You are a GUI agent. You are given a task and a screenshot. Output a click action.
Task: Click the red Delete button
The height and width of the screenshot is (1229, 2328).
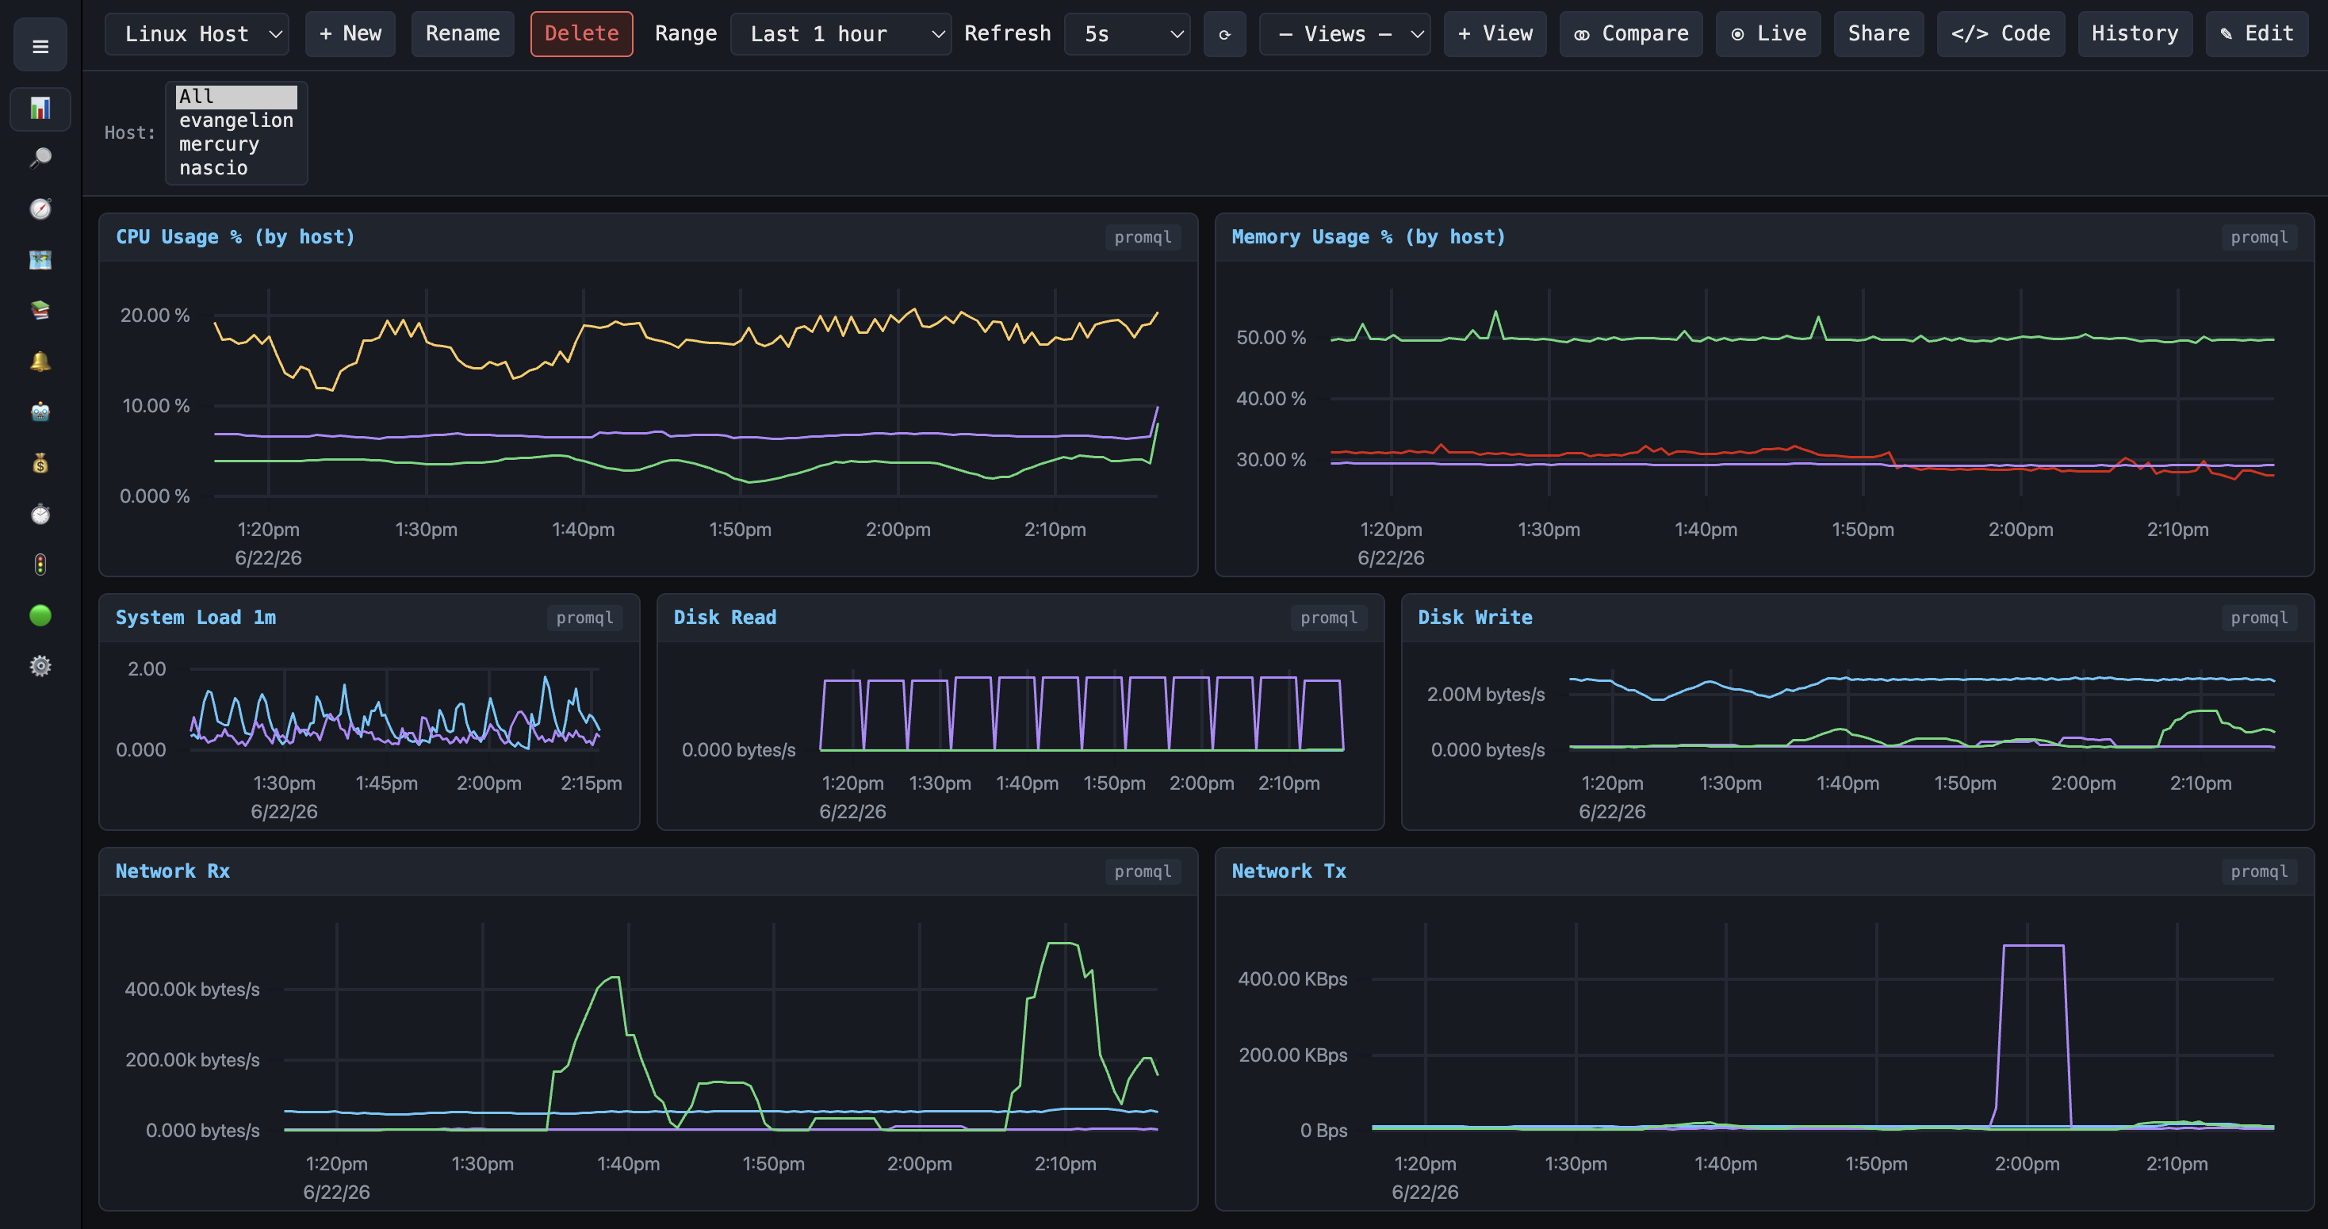[x=582, y=34]
